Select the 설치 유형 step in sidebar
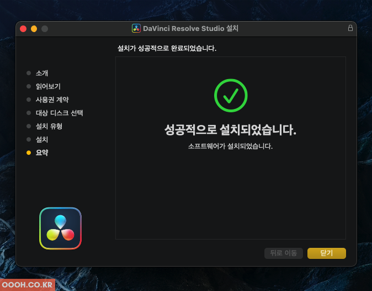The width and height of the screenshot is (372, 291). 49,126
